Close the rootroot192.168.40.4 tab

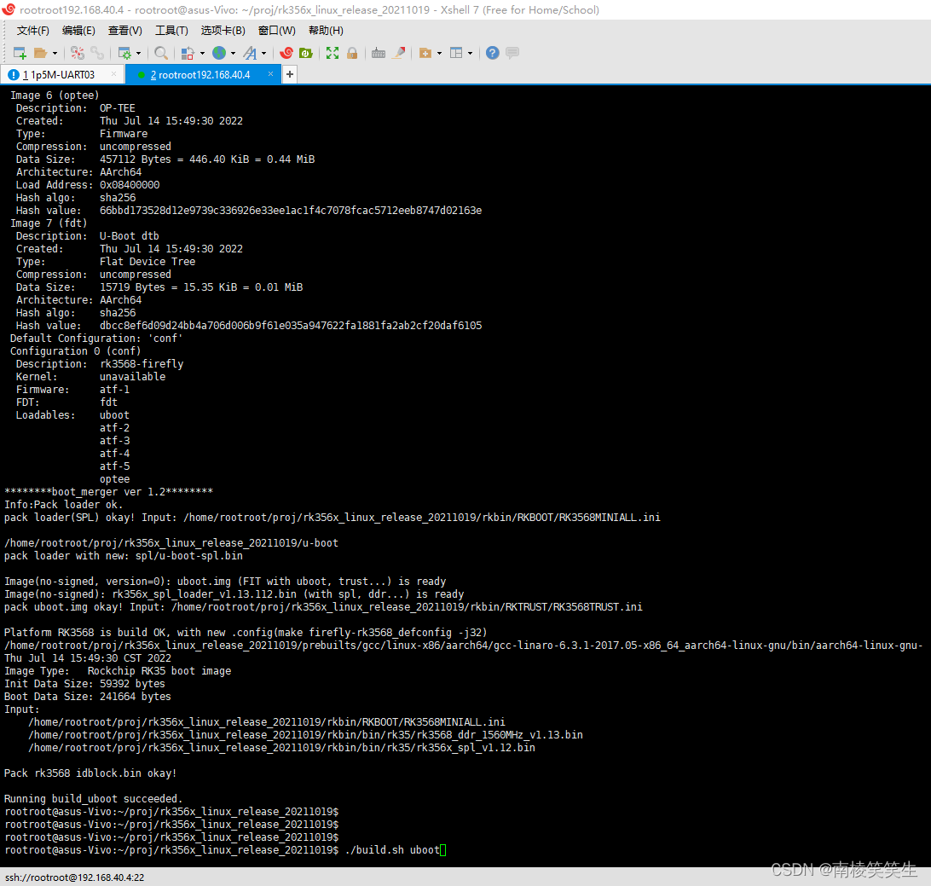pyautogui.click(x=271, y=74)
